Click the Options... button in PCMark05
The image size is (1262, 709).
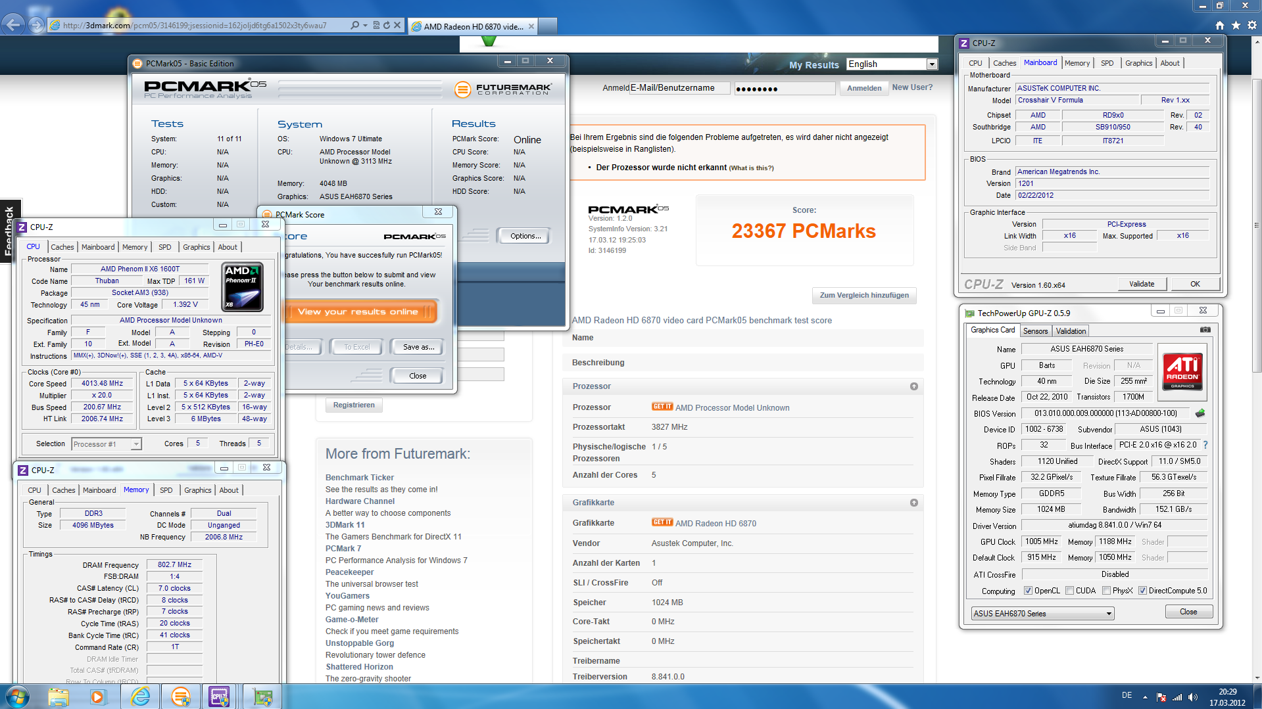[525, 236]
